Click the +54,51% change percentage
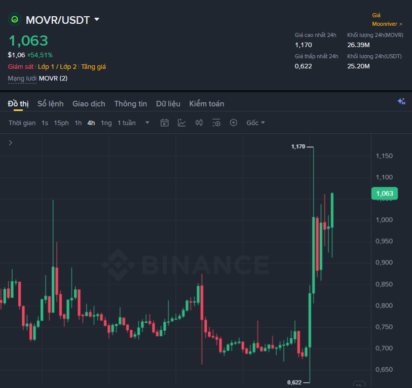 coord(40,55)
